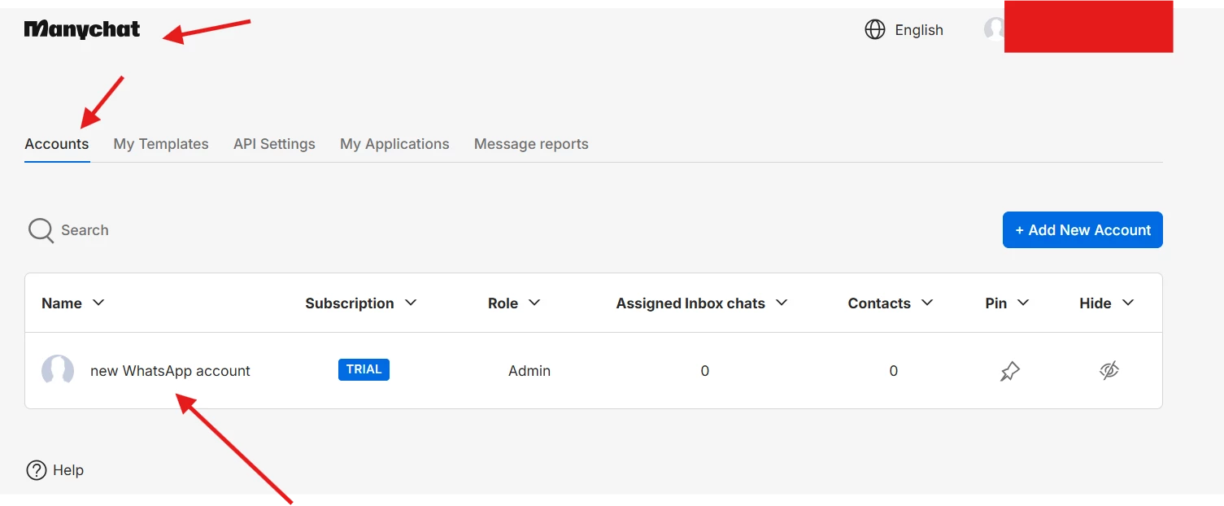Image resolution: width=1224 pixels, height=506 pixels.
Task: Click the globe language icon
Action: pyautogui.click(x=875, y=30)
